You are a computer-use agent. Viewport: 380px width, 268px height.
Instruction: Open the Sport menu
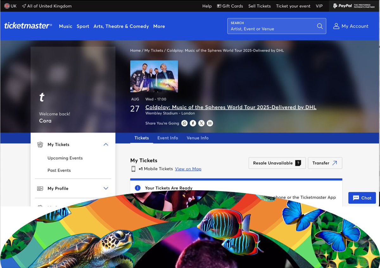tap(83, 26)
